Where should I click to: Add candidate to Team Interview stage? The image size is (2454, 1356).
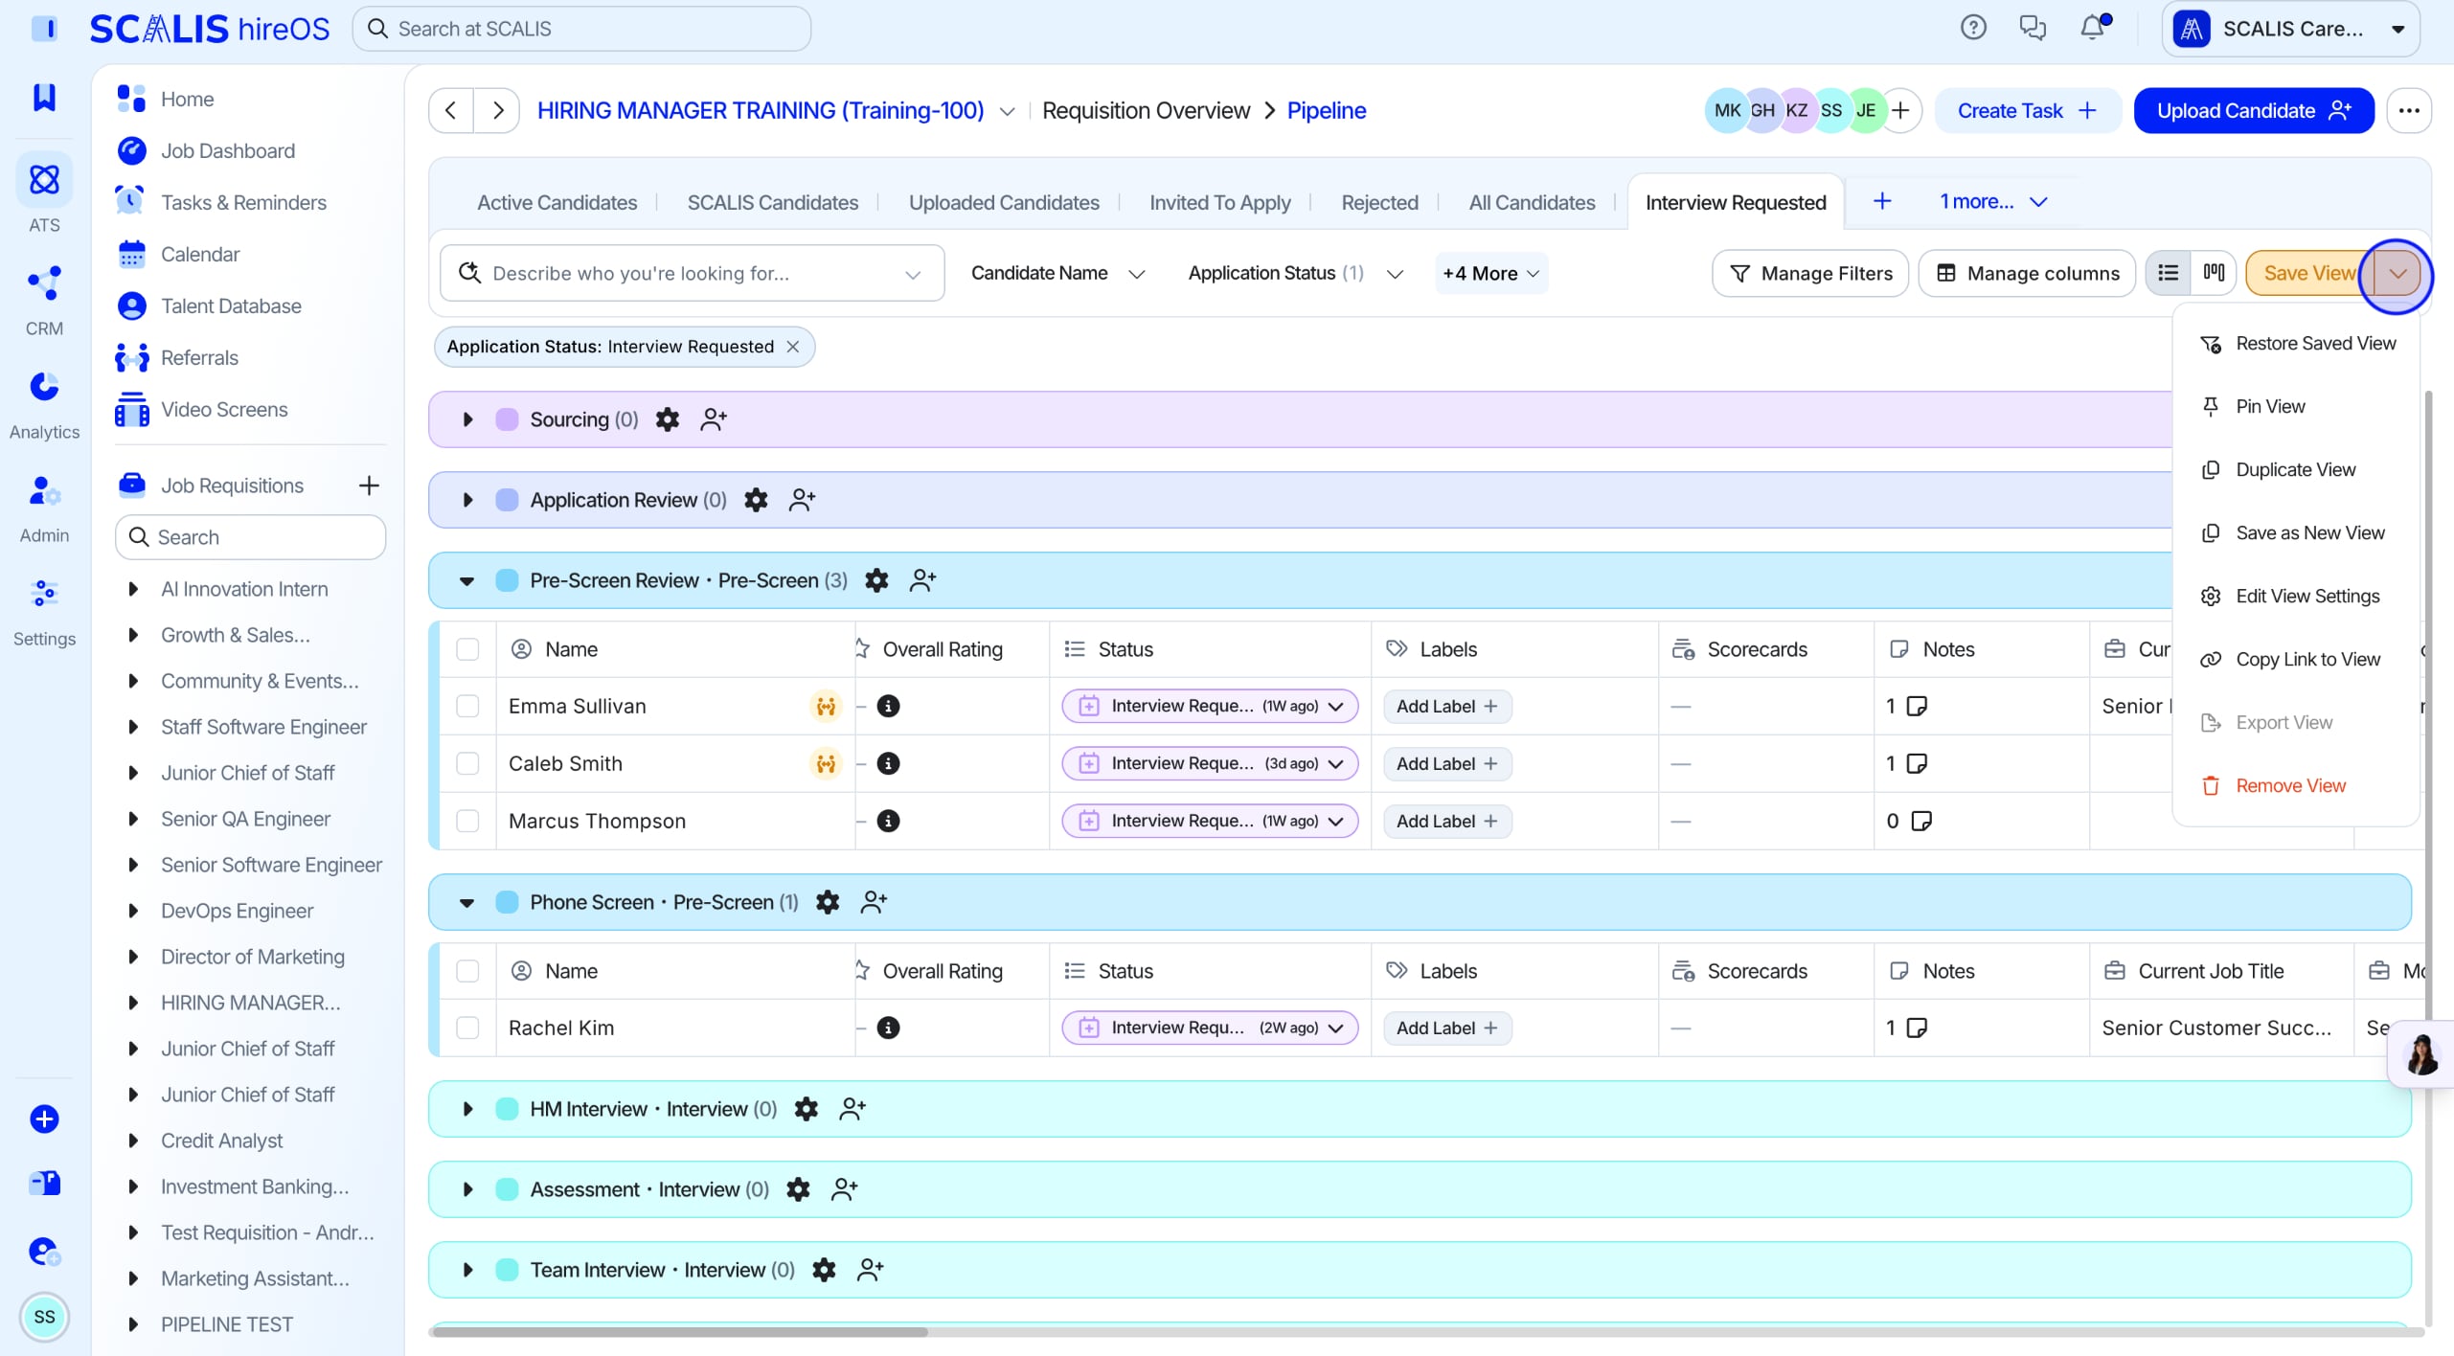click(x=870, y=1270)
